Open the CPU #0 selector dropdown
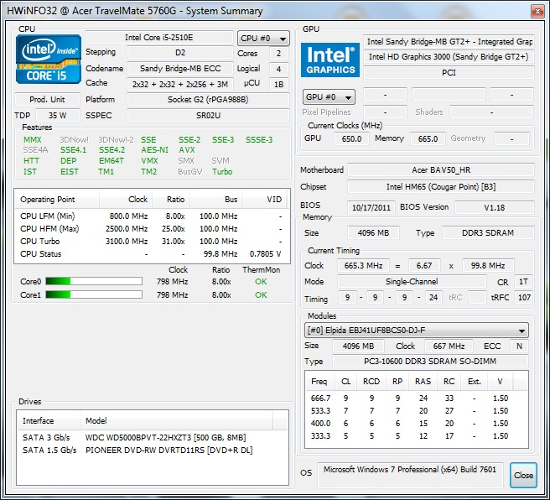 click(x=263, y=39)
